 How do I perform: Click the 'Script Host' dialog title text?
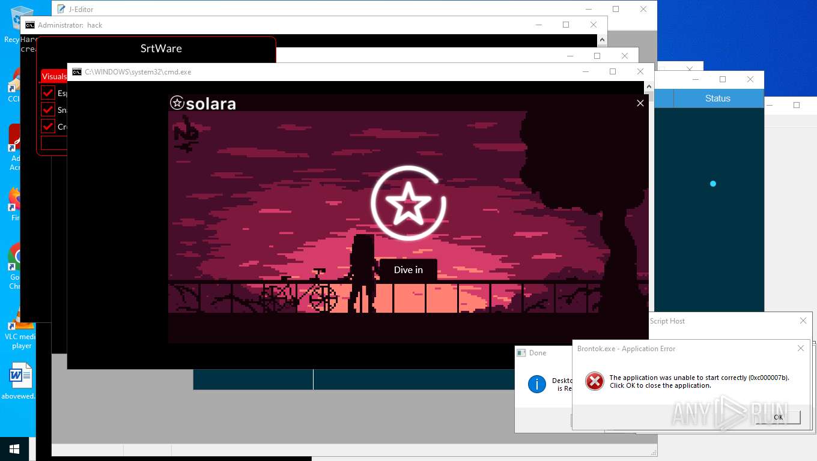point(667,321)
